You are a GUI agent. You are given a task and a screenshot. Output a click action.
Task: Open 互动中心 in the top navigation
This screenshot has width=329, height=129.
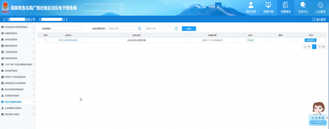click(x=303, y=8)
